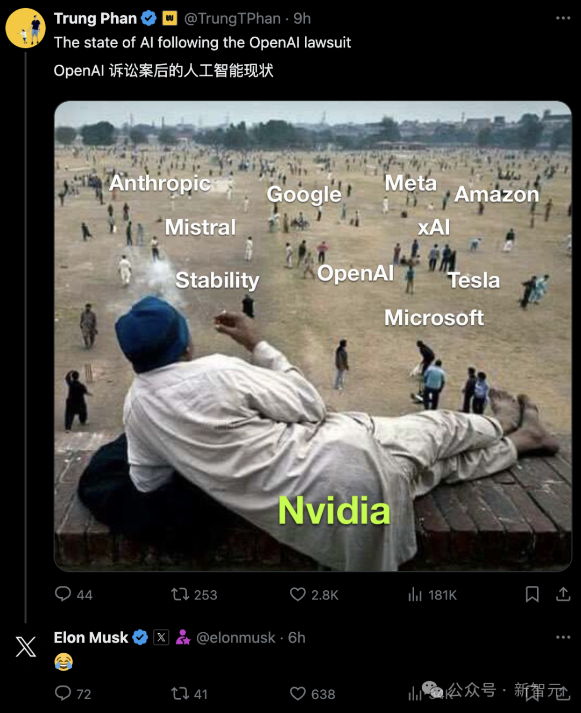
Task: Reply to Elon Musk's comment
Action: coord(73,694)
